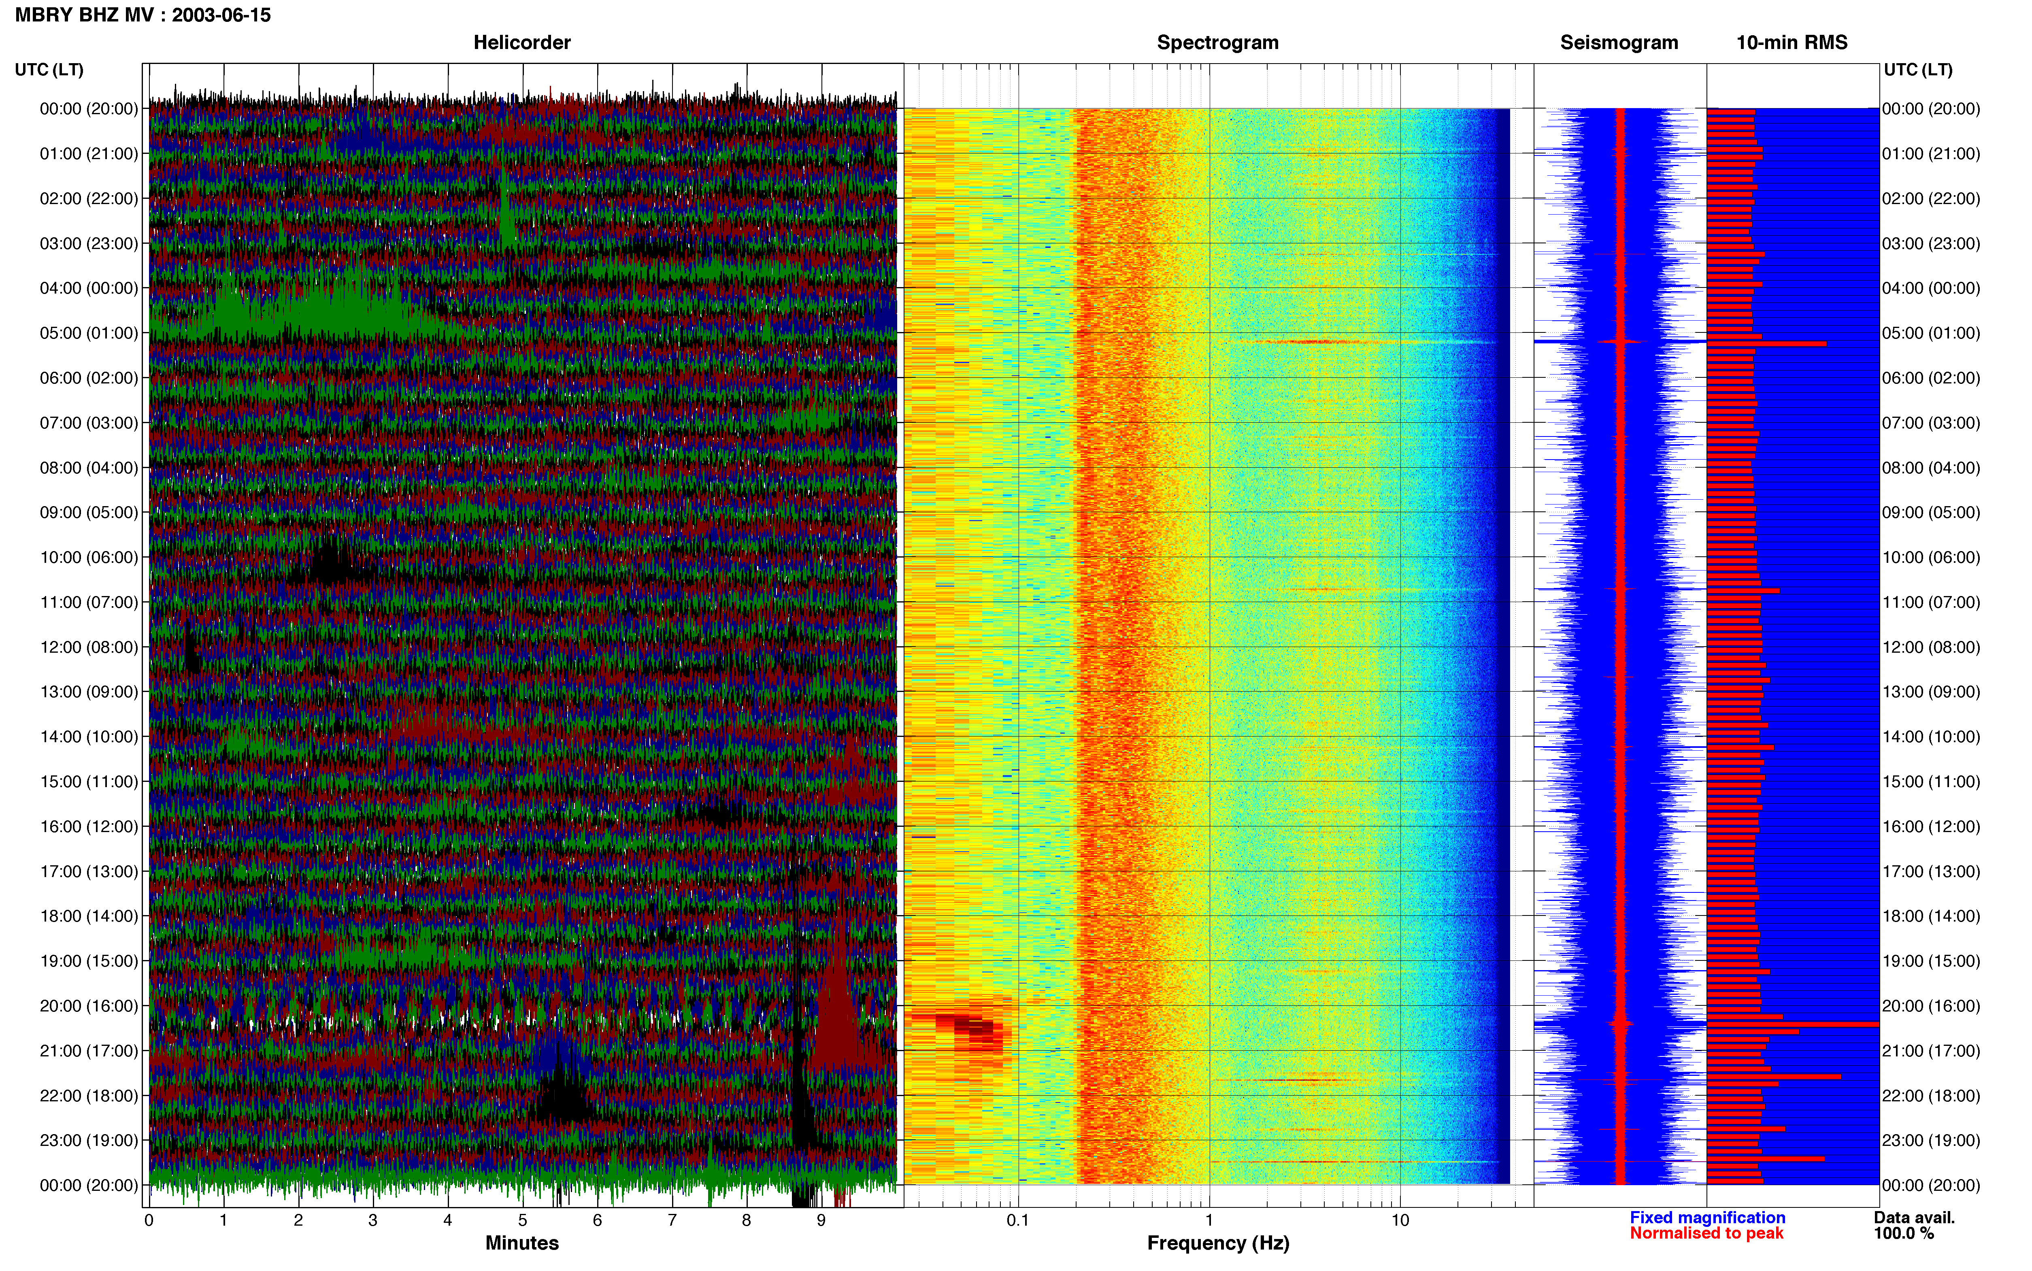
Task: Click the 'Spectrogram' panel heading
Action: [x=1218, y=43]
